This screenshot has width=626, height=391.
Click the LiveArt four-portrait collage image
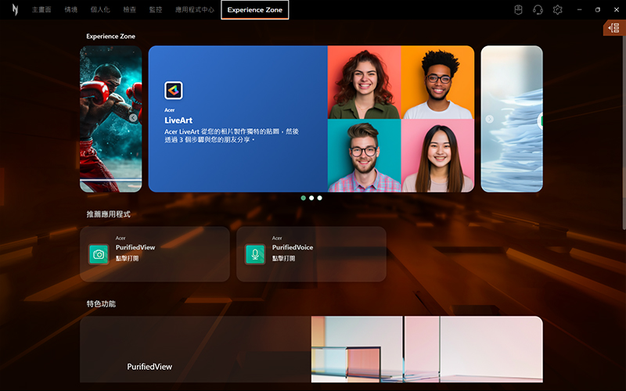pyautogui.click(x=401, y=119)
